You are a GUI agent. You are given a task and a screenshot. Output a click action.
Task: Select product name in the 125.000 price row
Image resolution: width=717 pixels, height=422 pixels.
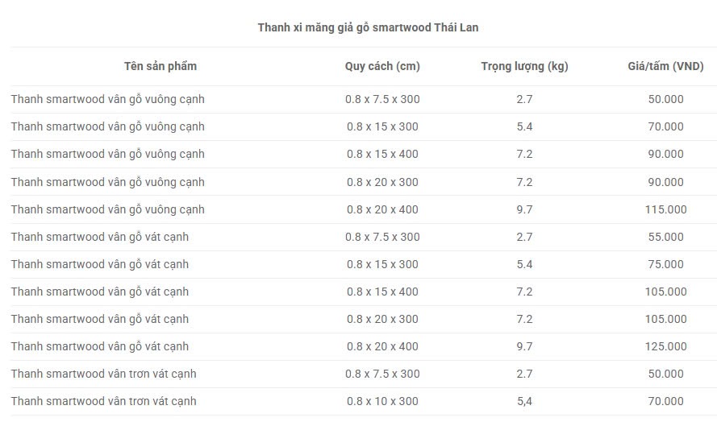(x=100, y=346)
